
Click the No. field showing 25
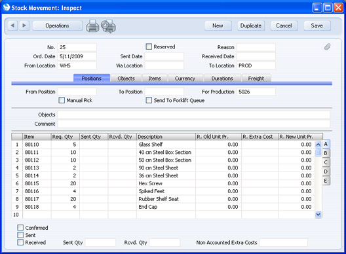click(77, 47)
